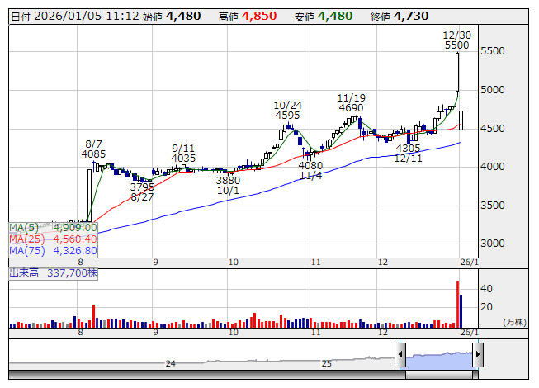The height and width of the screenshot is (388, 539).
Task: Click the 3795 8/27 low annotation
Action: click(x=142, y=192)
